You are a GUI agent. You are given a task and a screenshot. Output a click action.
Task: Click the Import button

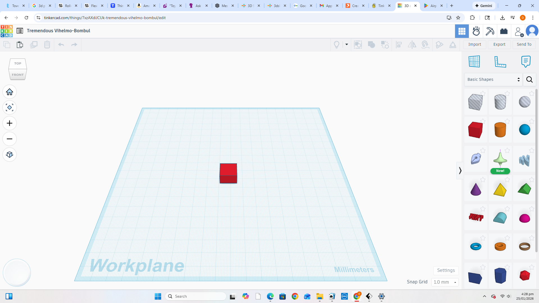click(x=475, y=44)
